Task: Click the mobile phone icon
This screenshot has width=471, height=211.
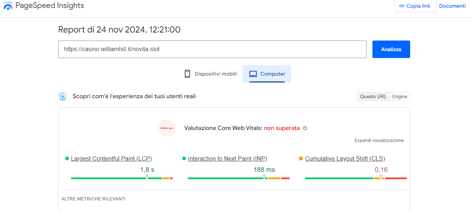Action: [187, 74]
